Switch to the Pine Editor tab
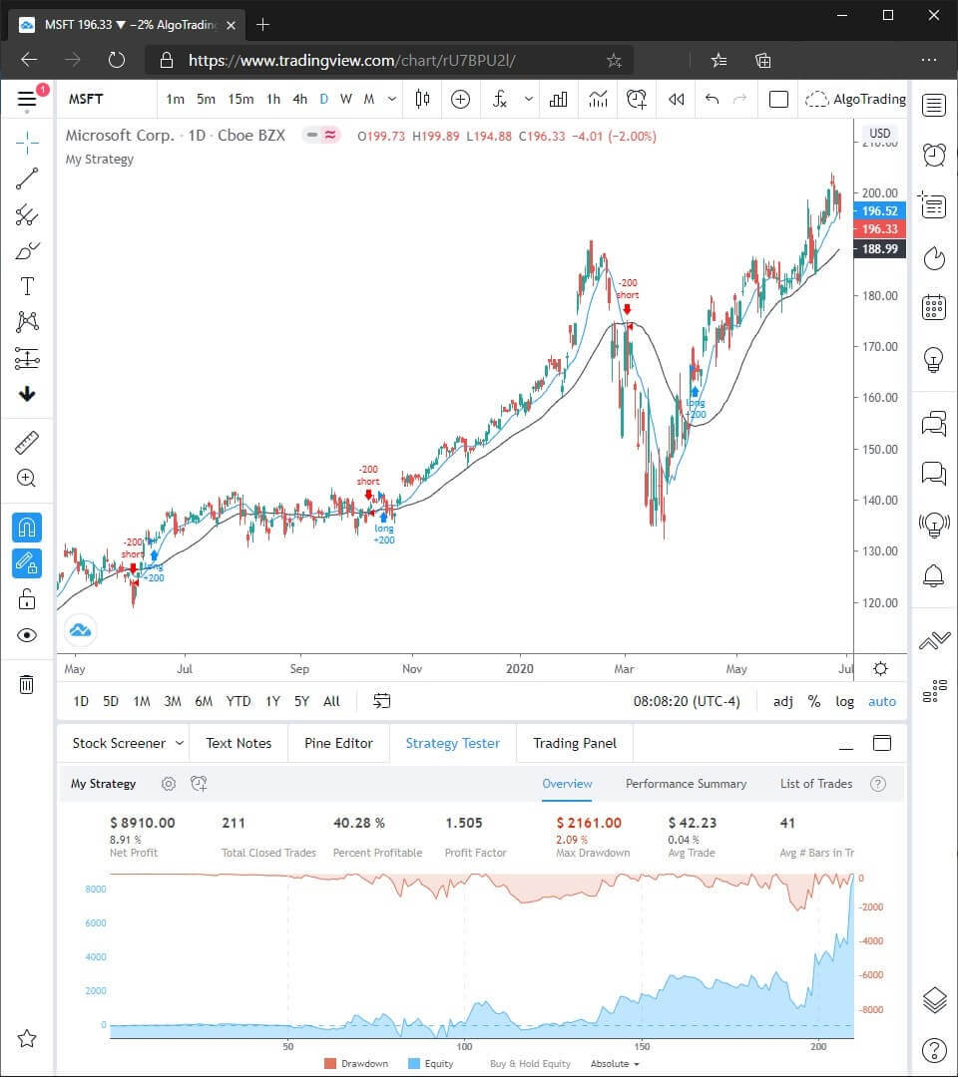958x1077 pixels. (x=340, y=743)
